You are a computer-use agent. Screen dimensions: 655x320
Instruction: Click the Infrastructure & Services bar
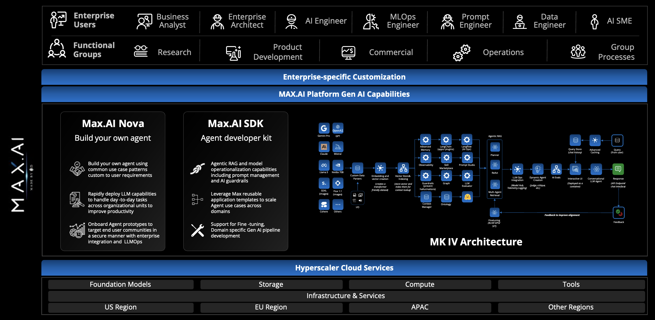click(x=346, y=296)
